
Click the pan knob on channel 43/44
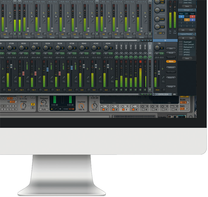(106, 48)
